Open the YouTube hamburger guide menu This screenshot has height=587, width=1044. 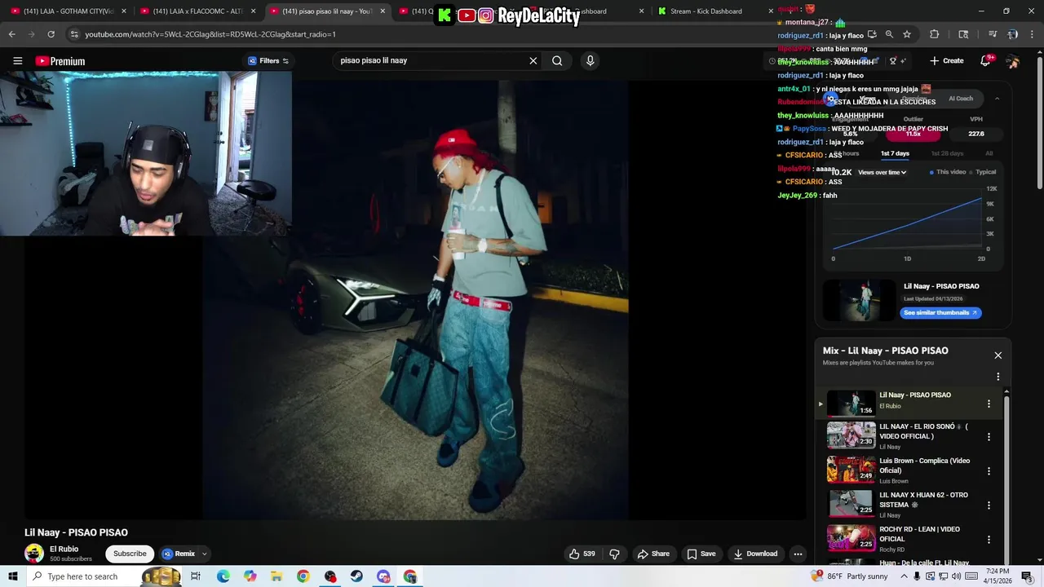tap(17, 60)
